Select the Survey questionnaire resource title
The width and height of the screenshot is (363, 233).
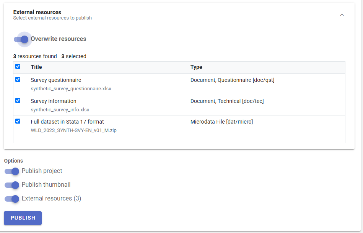point(56,80)
